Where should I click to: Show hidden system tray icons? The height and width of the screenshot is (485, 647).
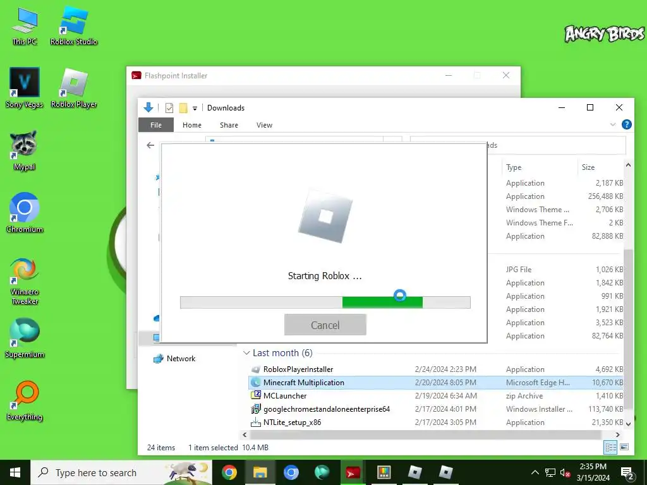pyautogui.click(x=535, y=472)
